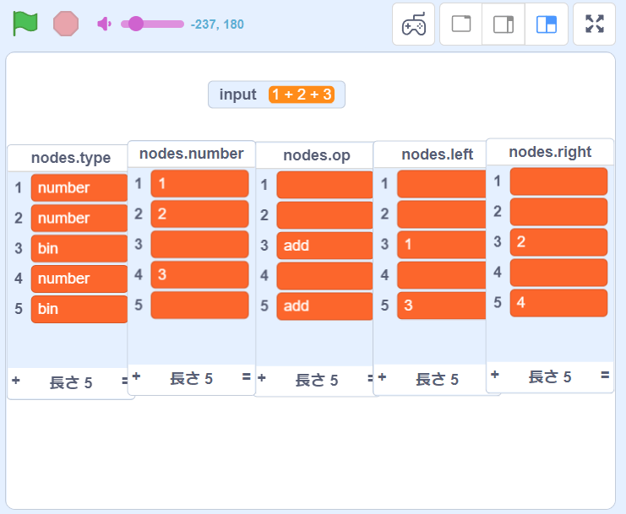Click resize handle on nodes.type list
Viewport: 626px width, 514px height.
tap(126, 381)
